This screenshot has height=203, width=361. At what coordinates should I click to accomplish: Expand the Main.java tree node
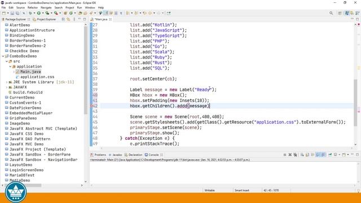[14, 72]
